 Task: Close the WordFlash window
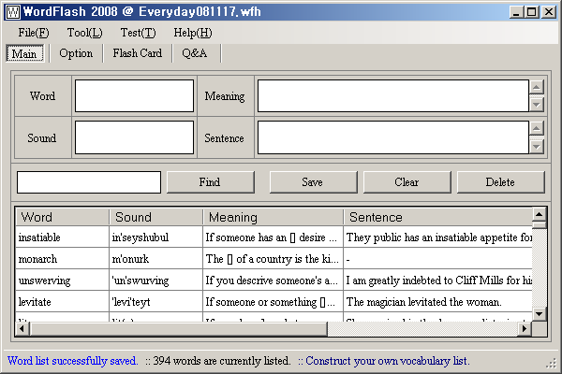click(x=549, y=12)
